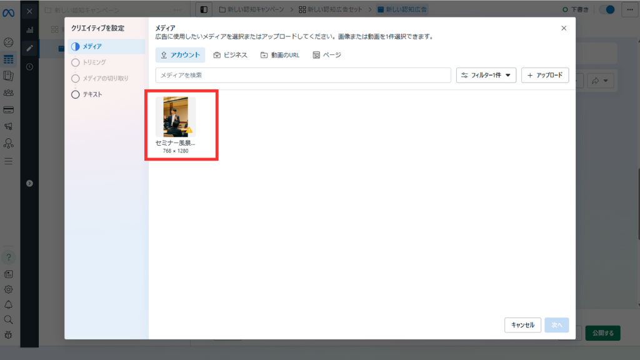640x360 pixels.
Task: Select the メディア step radio option
Action: (x=76, y=47)
